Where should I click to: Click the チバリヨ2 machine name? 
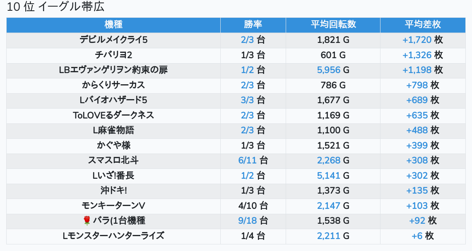(113, 55)
